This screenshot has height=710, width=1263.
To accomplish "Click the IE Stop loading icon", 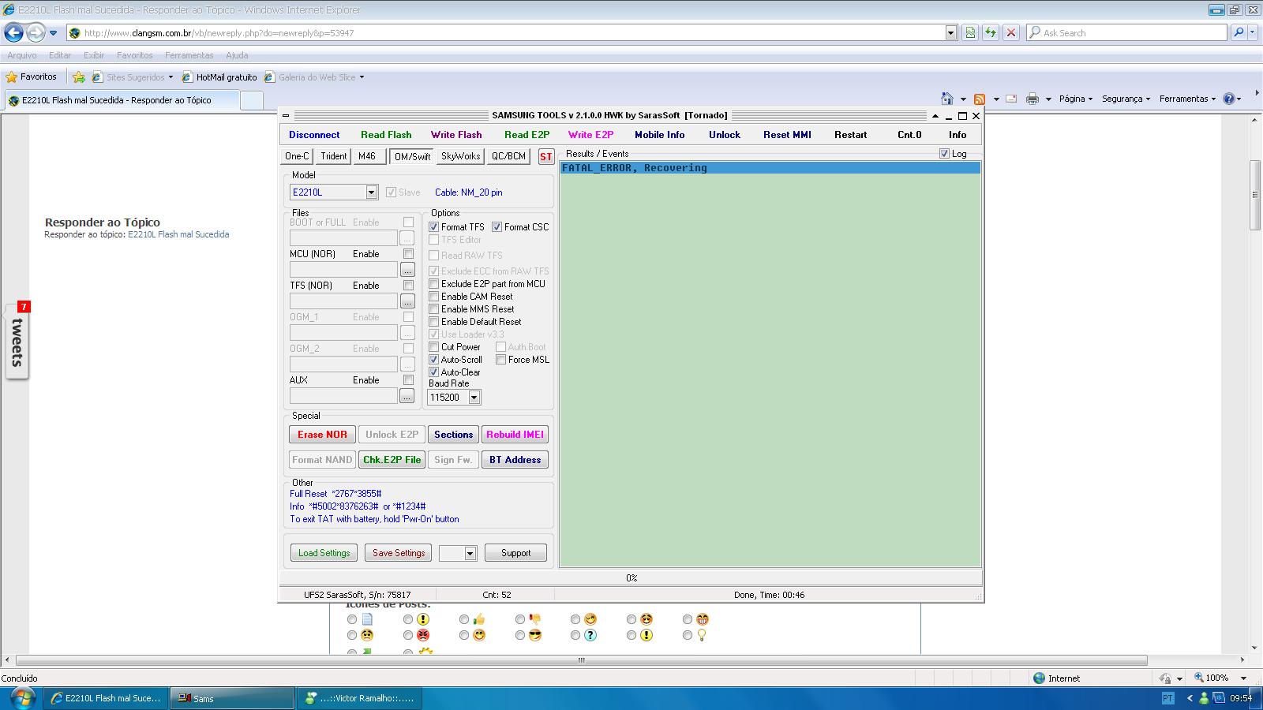I will [x=1010, y=33].
